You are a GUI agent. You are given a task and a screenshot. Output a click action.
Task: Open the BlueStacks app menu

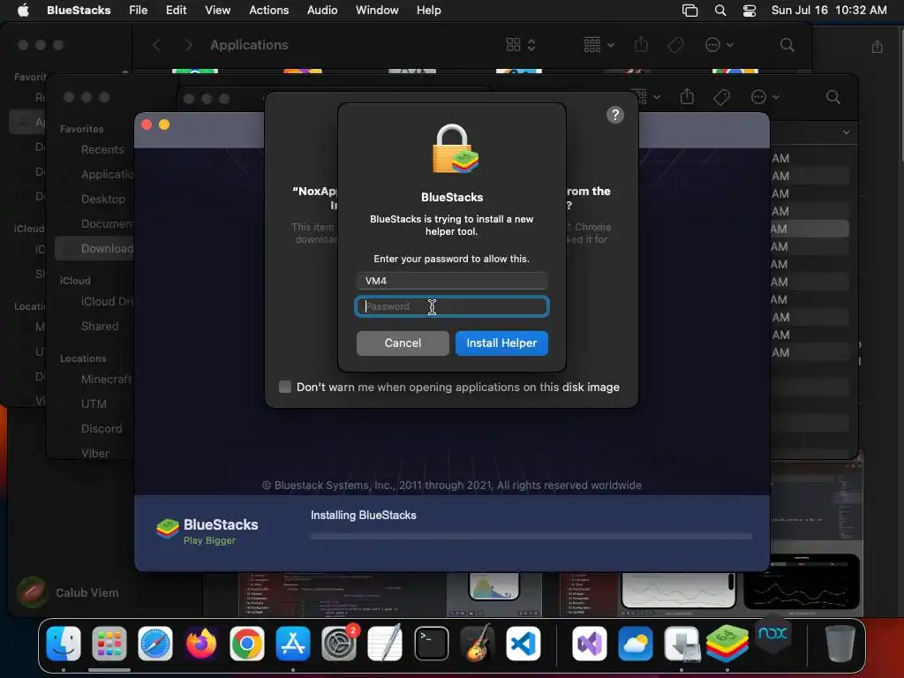[x=79, y=10]
